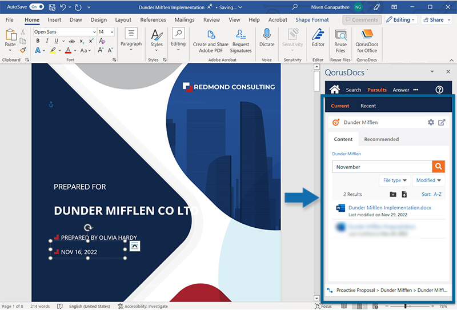The image size is (457, 310).
Task: Expand the Paragraph group
Action: pos(131,39)
